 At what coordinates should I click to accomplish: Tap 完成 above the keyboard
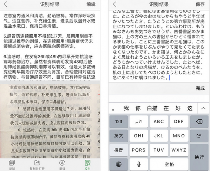pyautogui.click(x=200, y=88)
